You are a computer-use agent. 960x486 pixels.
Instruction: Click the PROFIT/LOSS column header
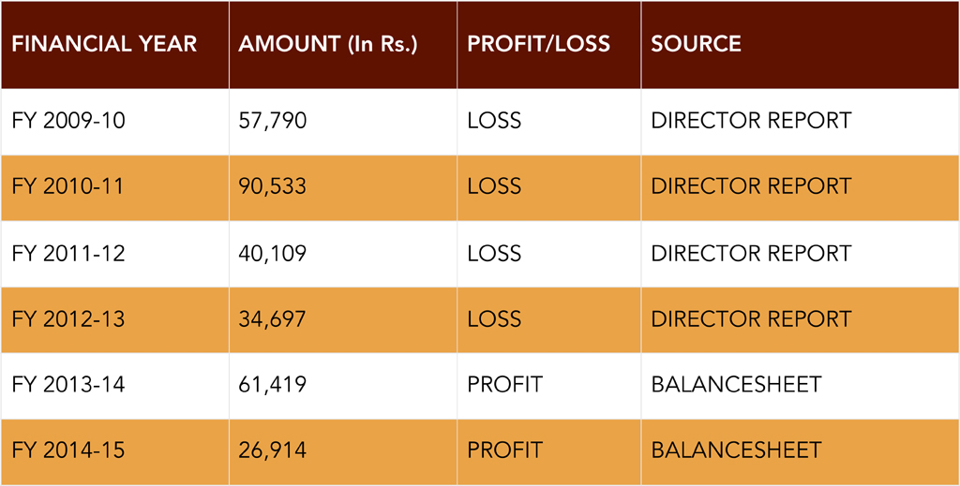538,44
